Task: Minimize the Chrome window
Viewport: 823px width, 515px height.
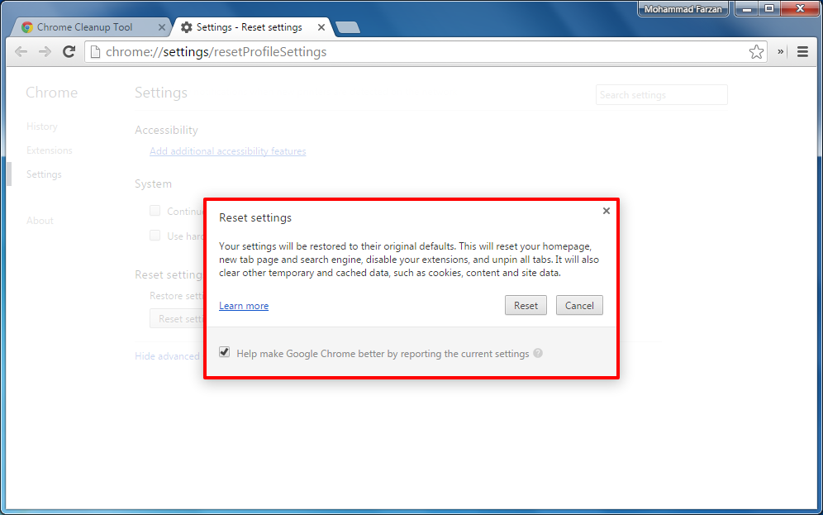Action: [746, 8]
